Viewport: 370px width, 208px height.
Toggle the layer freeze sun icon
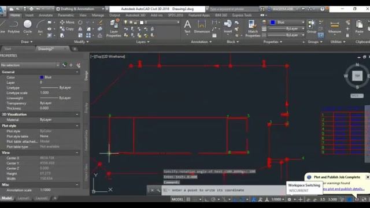tap(131, 22)
